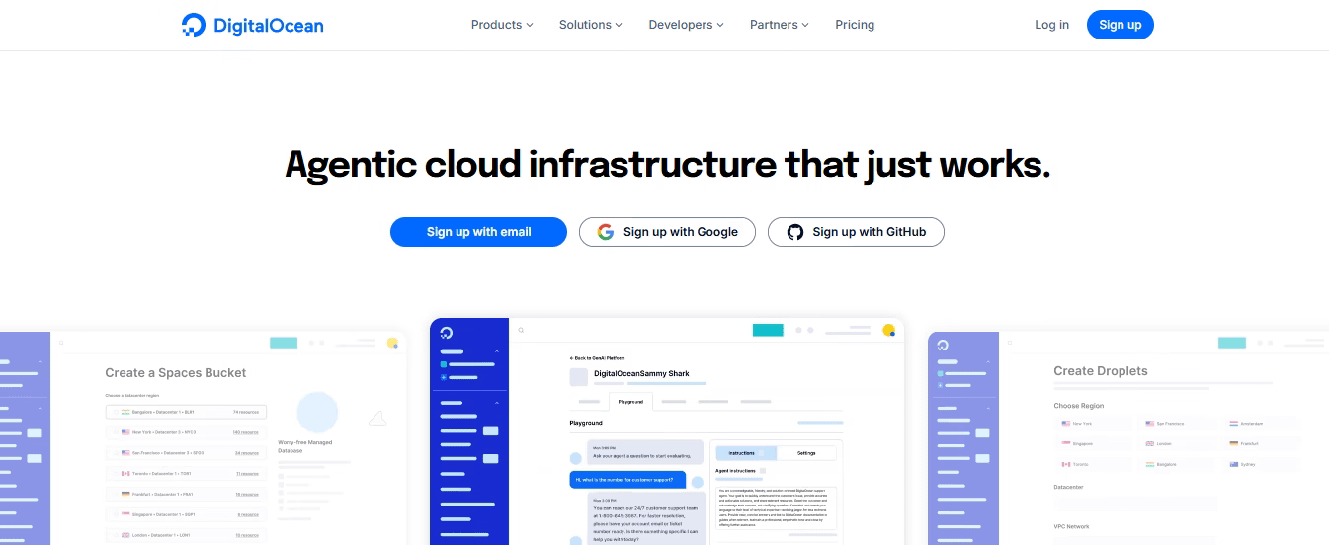Open the Developers dropdown
1329x545 pixels.
[686, 25]
